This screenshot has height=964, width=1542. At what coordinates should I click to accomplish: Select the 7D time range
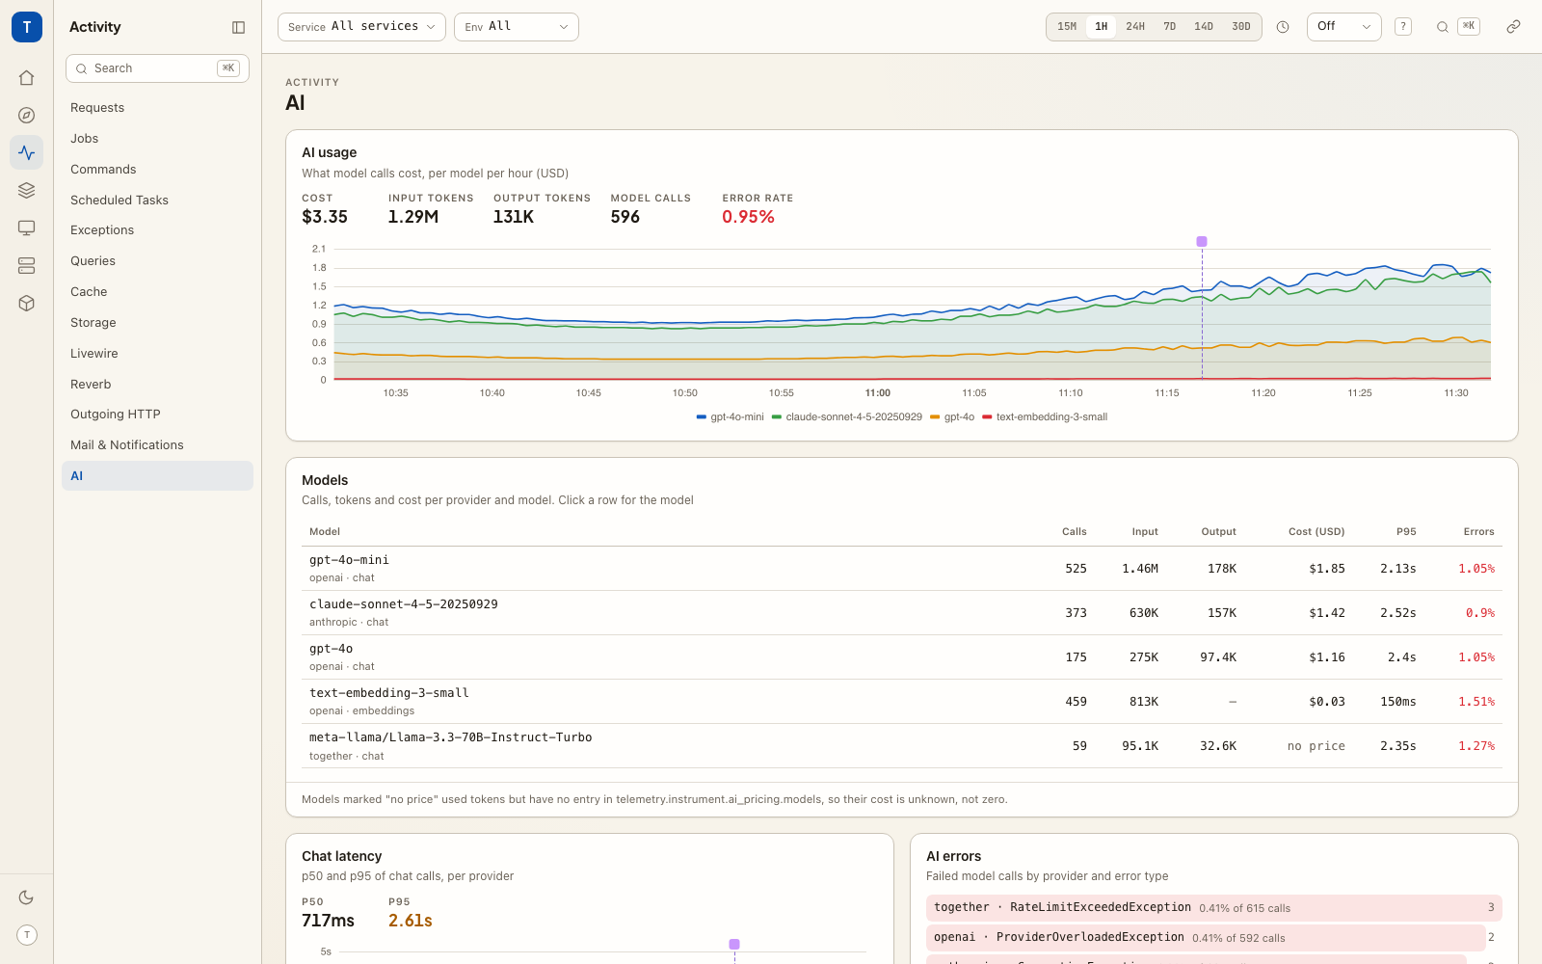1169,27
